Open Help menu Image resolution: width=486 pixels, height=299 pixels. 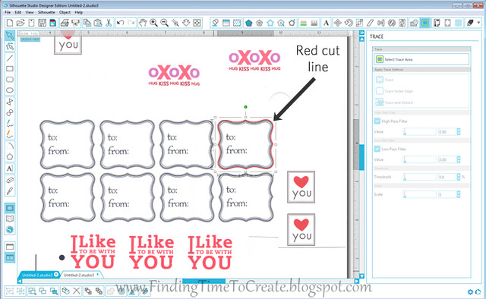79,12
